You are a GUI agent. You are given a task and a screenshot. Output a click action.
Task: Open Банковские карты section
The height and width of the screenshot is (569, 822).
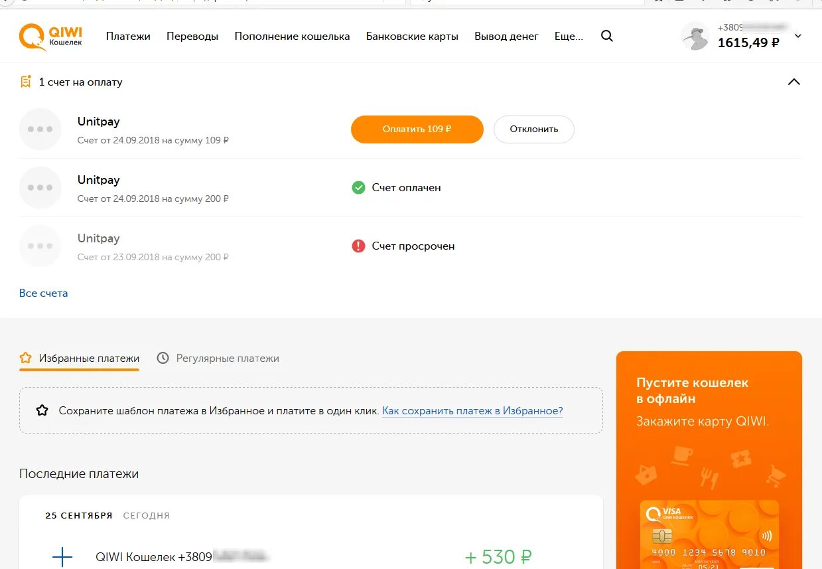tap(412, 37)
